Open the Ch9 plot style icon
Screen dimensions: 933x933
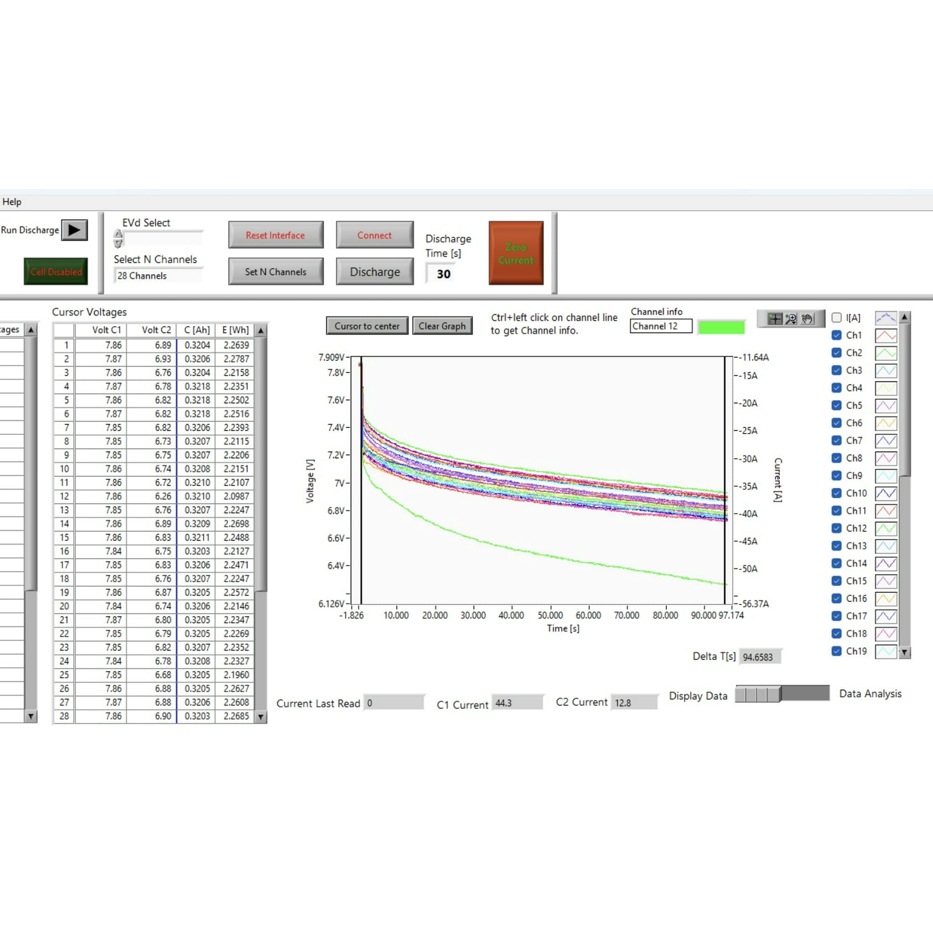886,476
